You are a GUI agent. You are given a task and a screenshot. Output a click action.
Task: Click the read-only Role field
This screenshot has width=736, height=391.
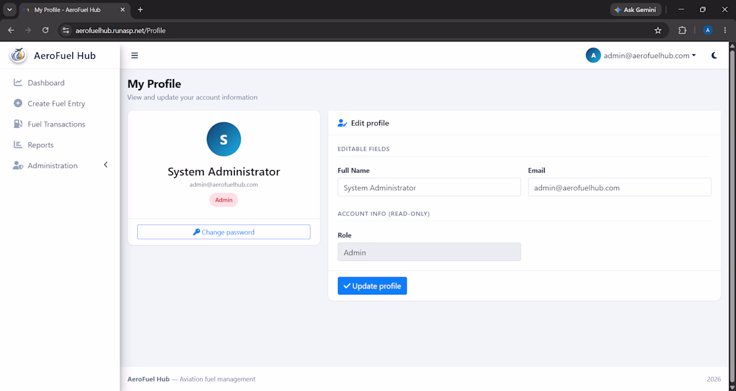[429, 252]
